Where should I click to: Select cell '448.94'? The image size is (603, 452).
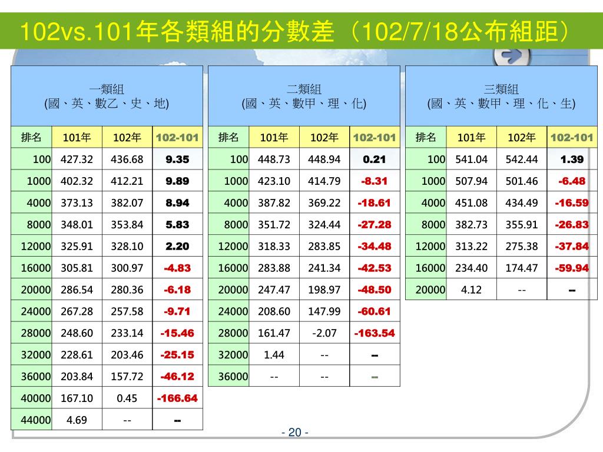point(324,159)
